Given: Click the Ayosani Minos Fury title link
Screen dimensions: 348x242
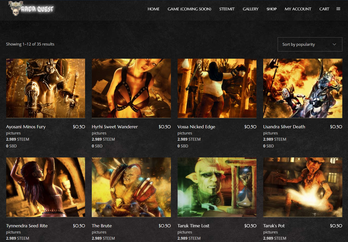Looking at the screenshot, I should click(x=26, y=127).
